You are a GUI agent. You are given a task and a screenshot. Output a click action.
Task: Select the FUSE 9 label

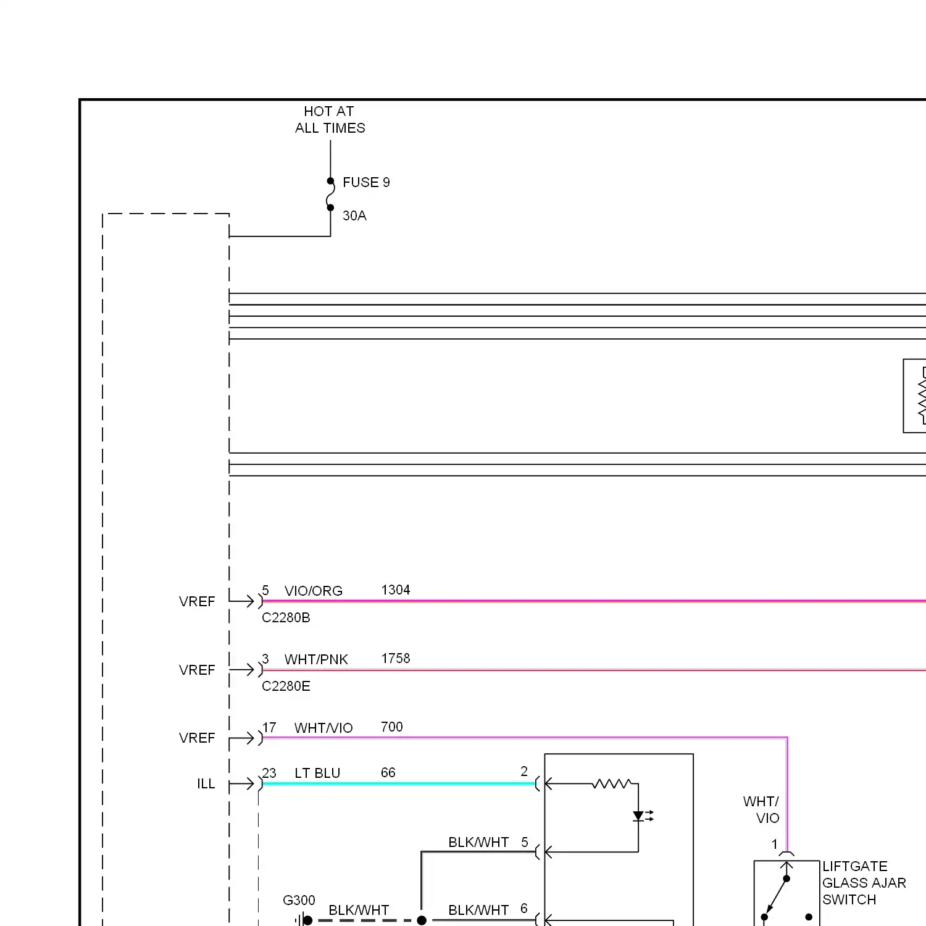[x=366, y=183]
